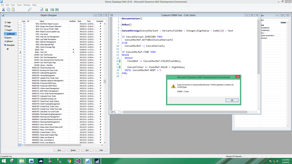Click the C/AL Editor window title icon
Image resolution: width=292 pixels, height=164 pixels.
111,15
